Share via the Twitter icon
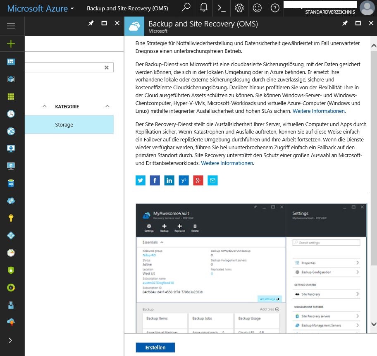 click(140, 180)
